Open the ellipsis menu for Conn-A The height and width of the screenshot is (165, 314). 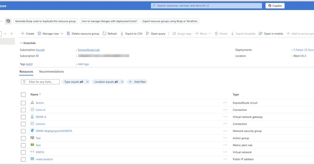[225, 110]
